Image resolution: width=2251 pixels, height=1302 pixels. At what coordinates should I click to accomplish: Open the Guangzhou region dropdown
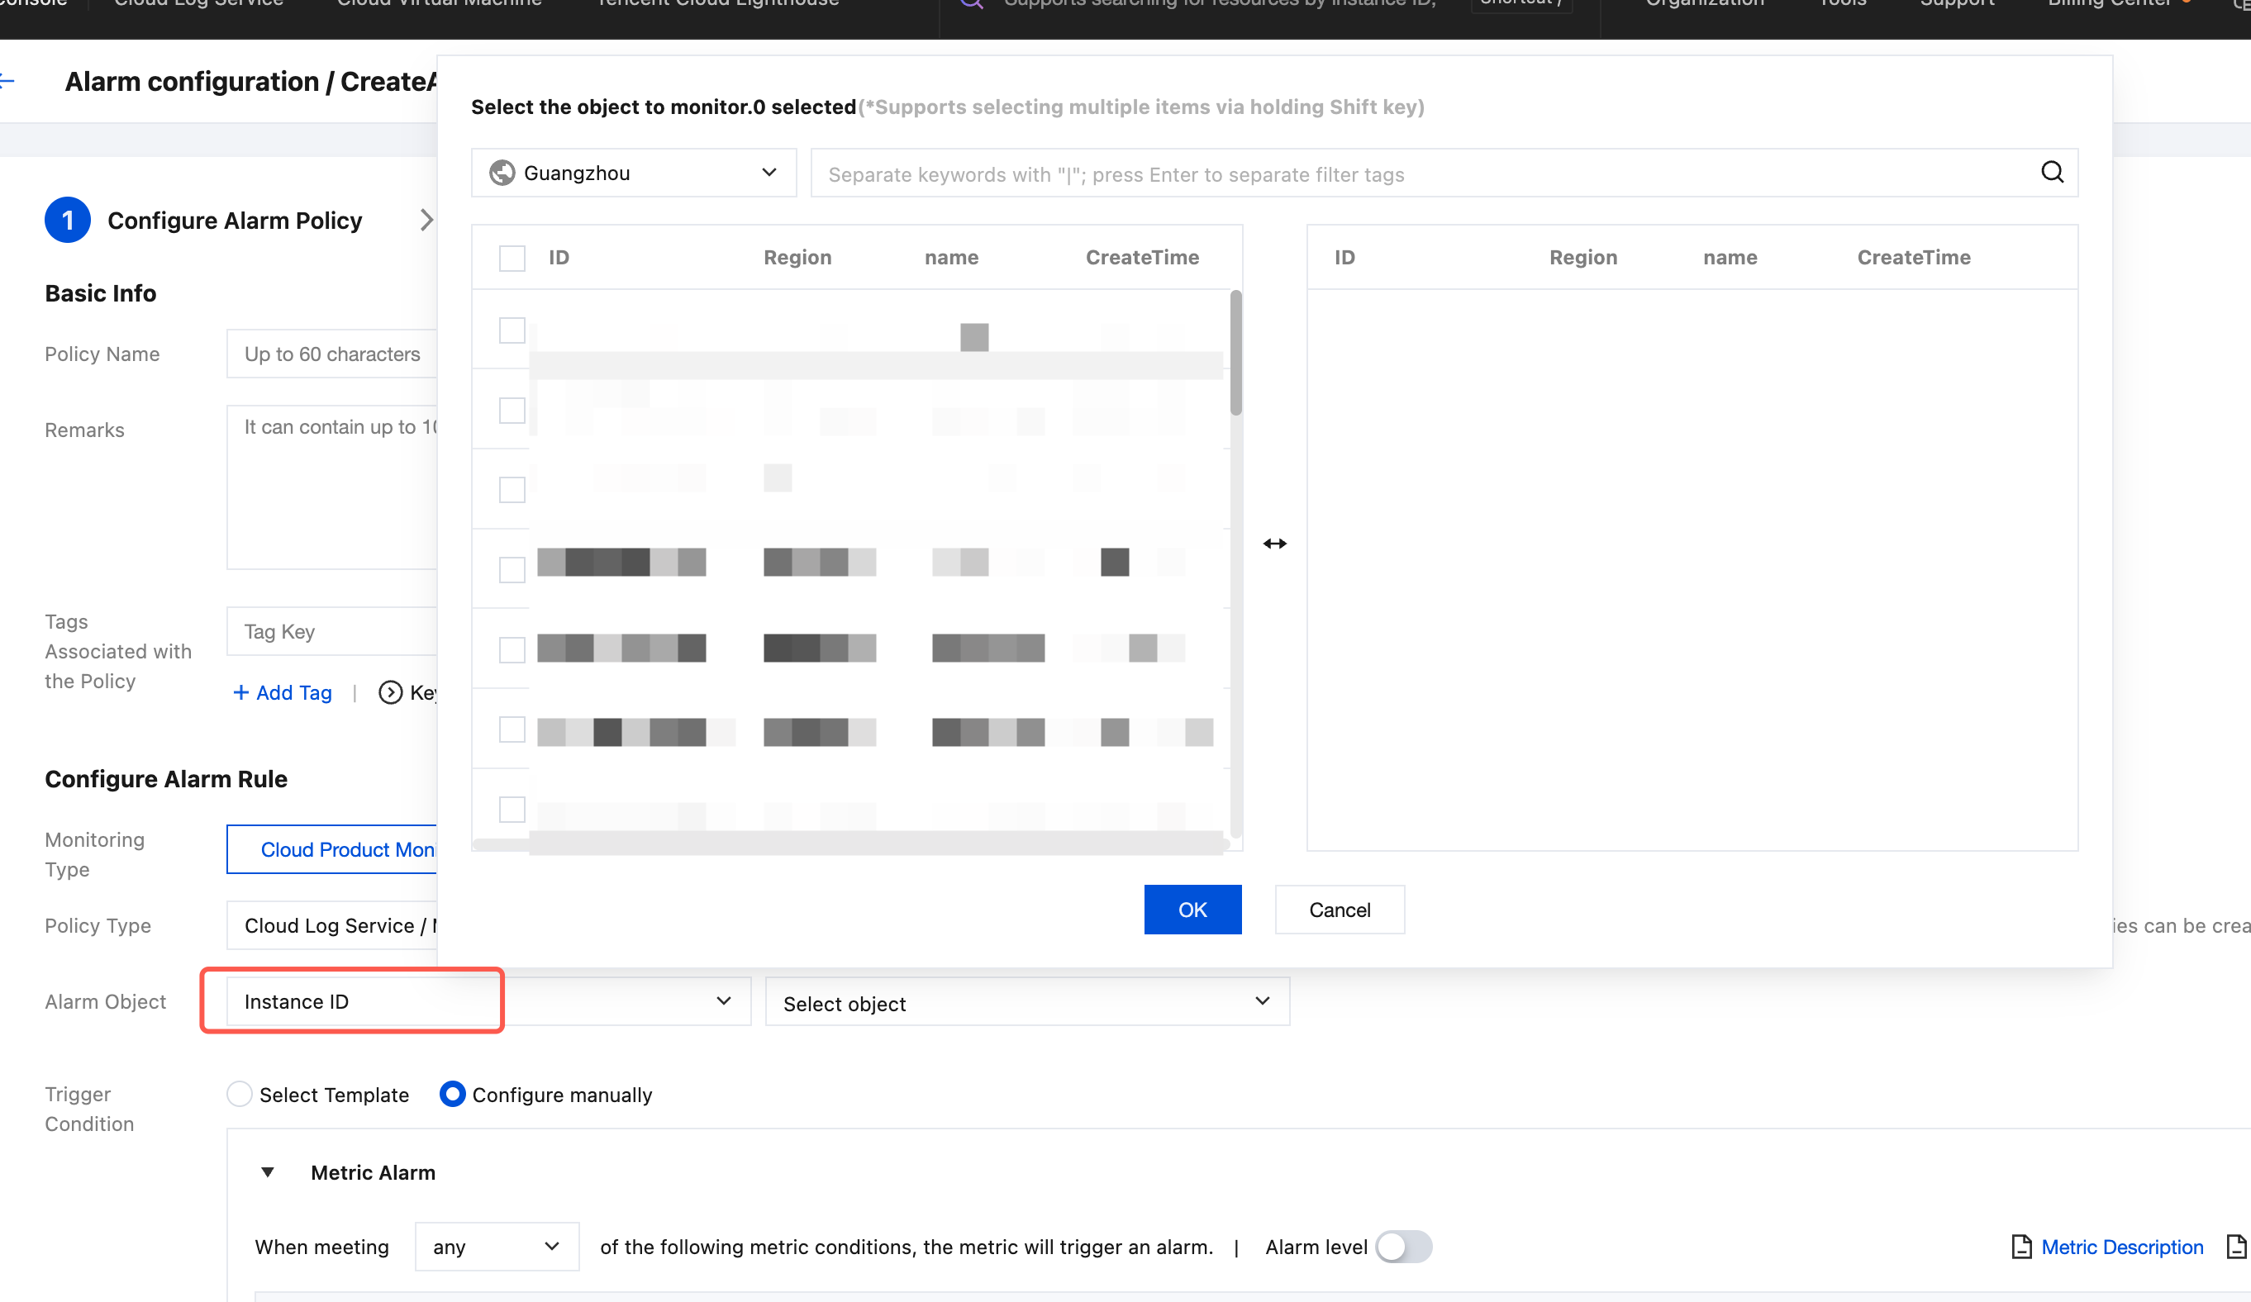[633, 173]
